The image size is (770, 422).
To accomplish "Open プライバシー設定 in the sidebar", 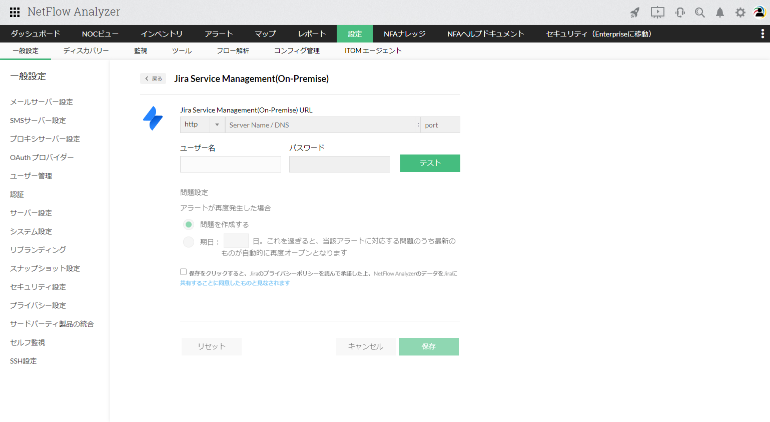I will click(x=38, y=305).
